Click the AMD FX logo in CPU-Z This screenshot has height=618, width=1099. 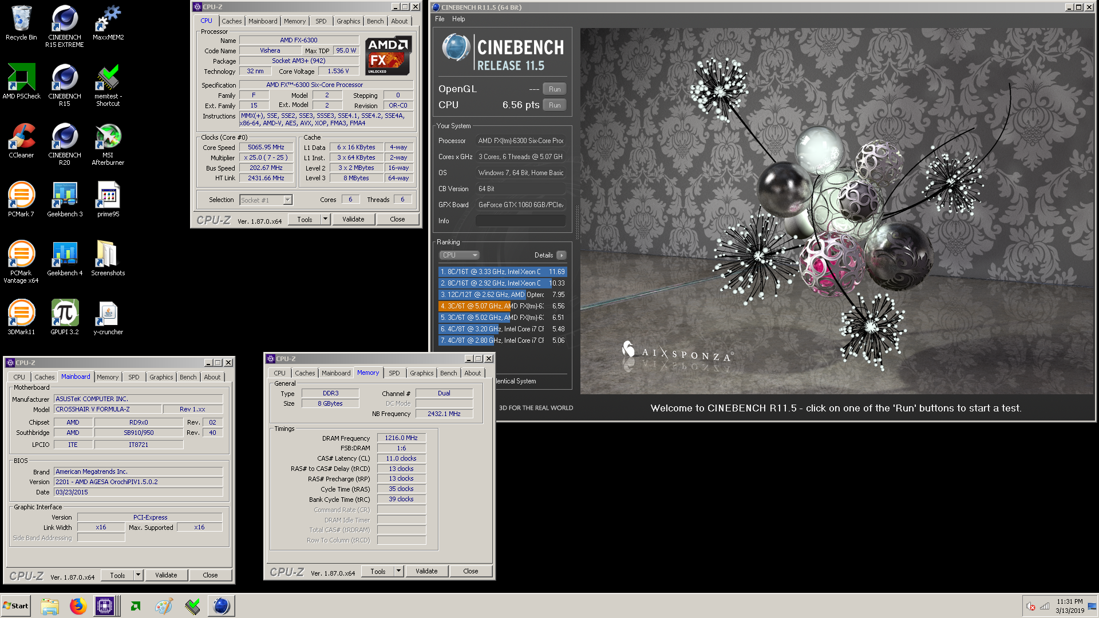point(388,56)
